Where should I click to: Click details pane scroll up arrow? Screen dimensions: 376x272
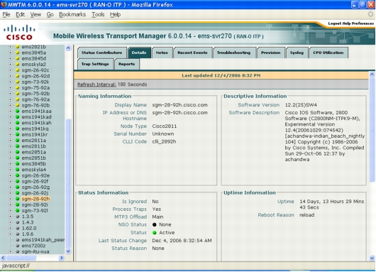click(x=372, y=74)
